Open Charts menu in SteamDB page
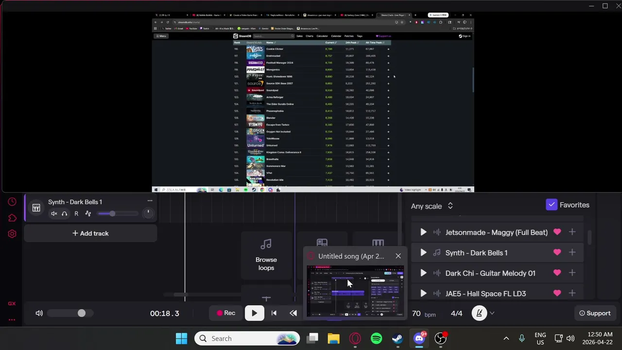 (309, 36)
